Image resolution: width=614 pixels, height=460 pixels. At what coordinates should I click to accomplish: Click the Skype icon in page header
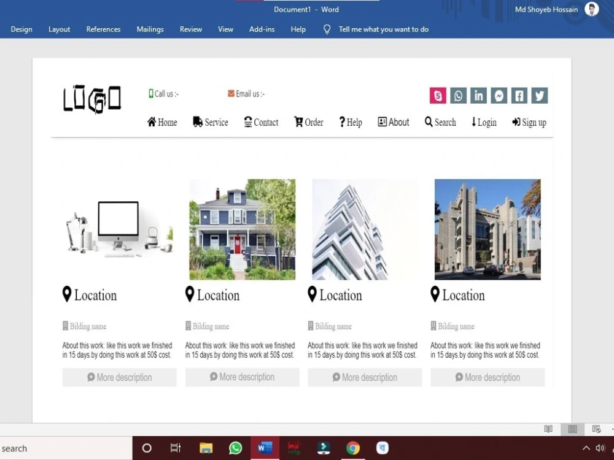coord(438,96)
